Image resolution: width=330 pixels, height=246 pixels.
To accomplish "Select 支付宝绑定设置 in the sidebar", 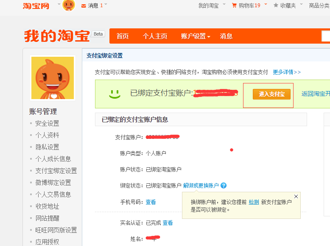I will (x=56, y=171).
